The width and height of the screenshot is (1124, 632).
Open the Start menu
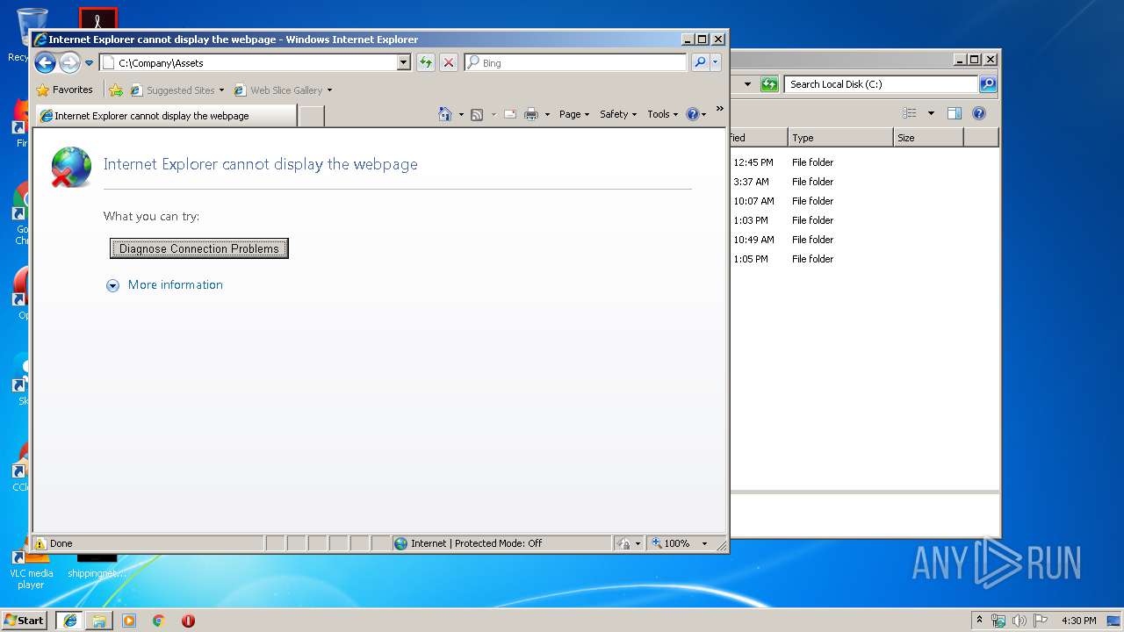[x=24, y=620]
